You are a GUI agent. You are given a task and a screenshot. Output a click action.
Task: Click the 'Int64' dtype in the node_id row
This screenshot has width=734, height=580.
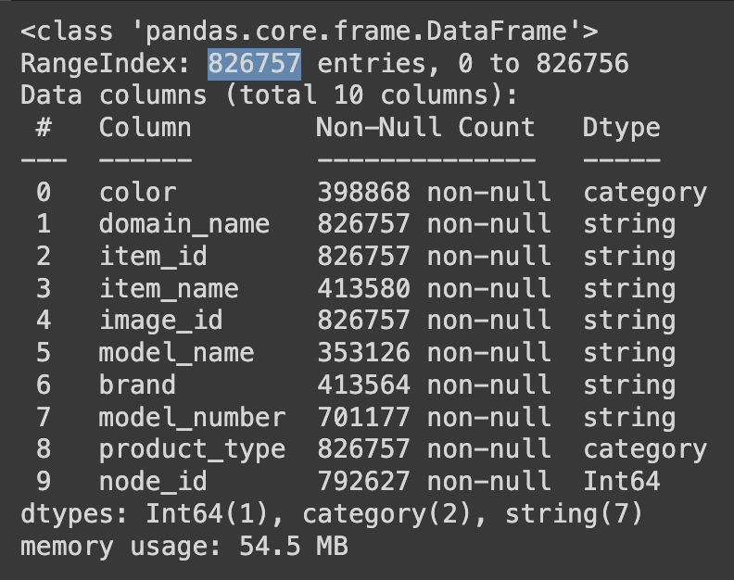(x=622, y=481)
